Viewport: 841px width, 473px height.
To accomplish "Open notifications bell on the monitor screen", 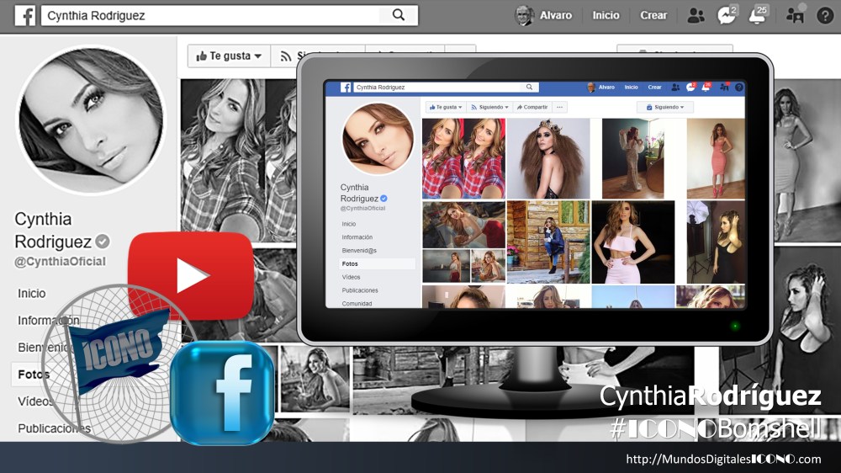I will tap(706, 87).
